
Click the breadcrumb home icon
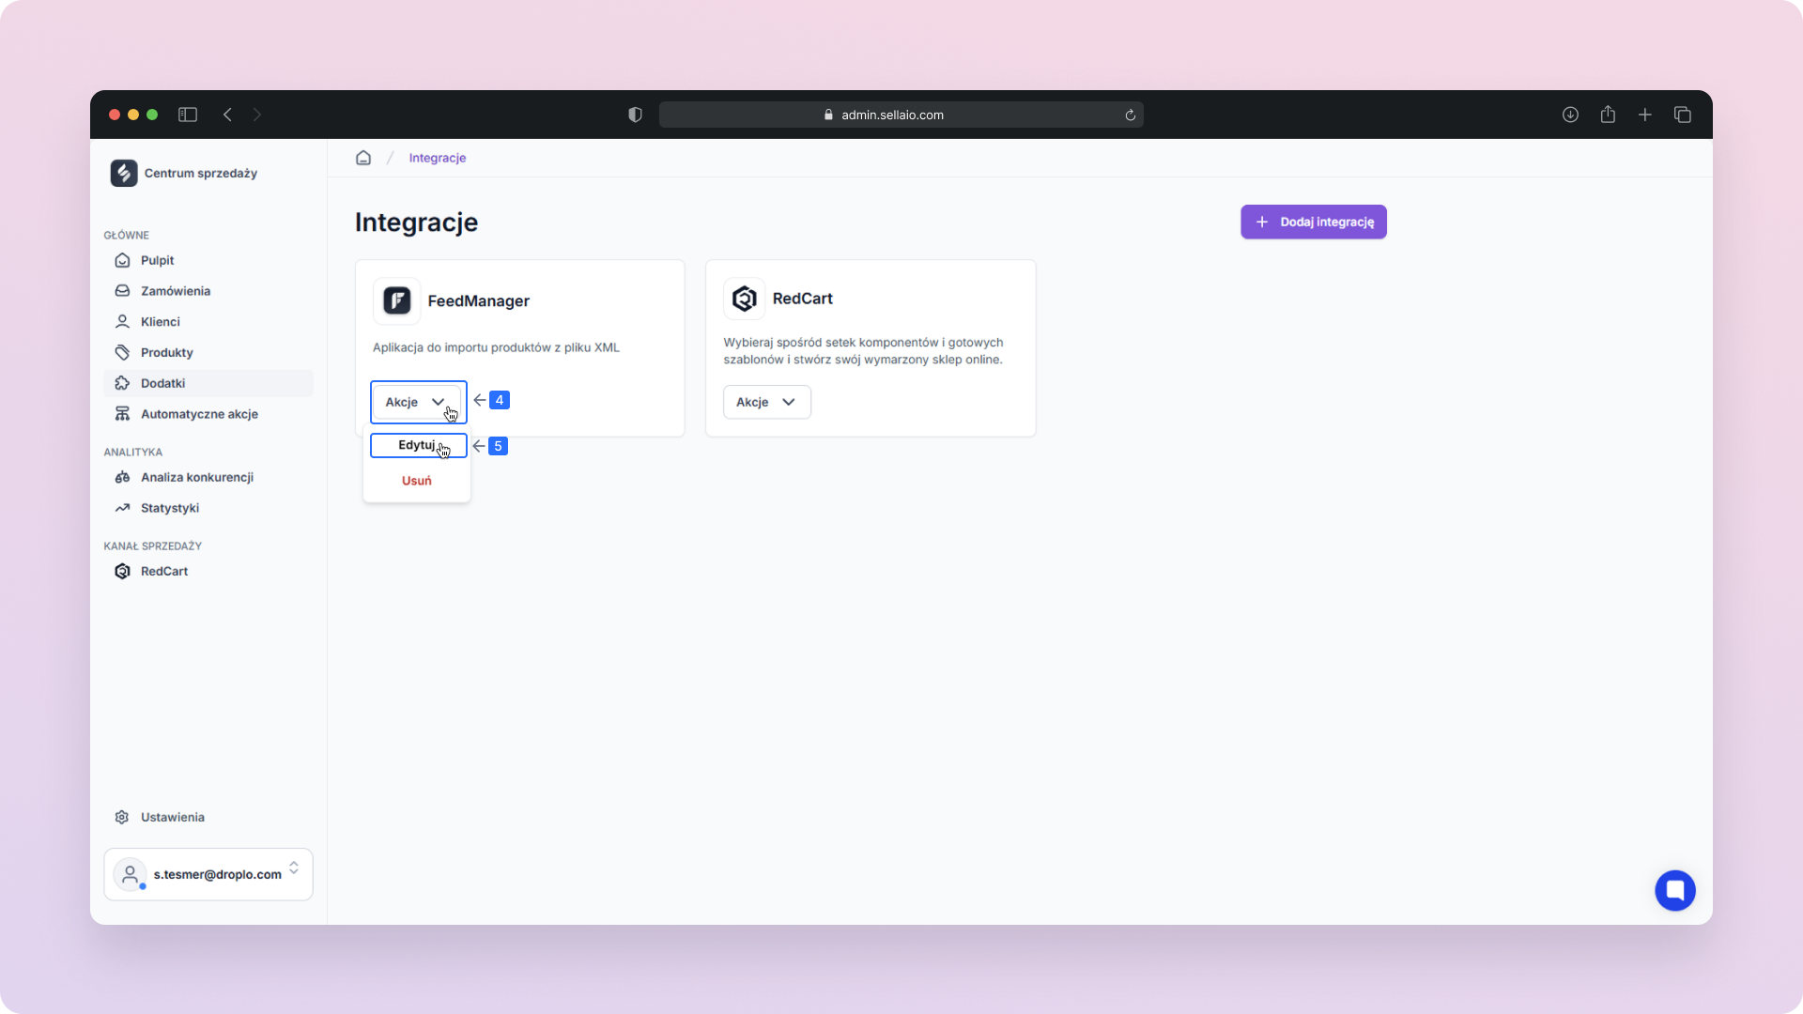pyautogui.click(x=363, y=158)
